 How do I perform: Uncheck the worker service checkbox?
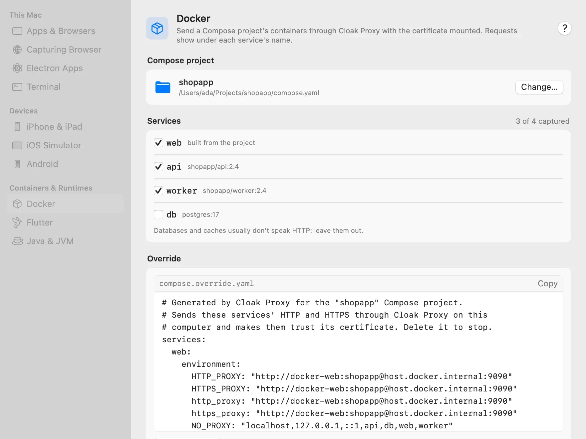pyautogui.click(x=158, y=191)
